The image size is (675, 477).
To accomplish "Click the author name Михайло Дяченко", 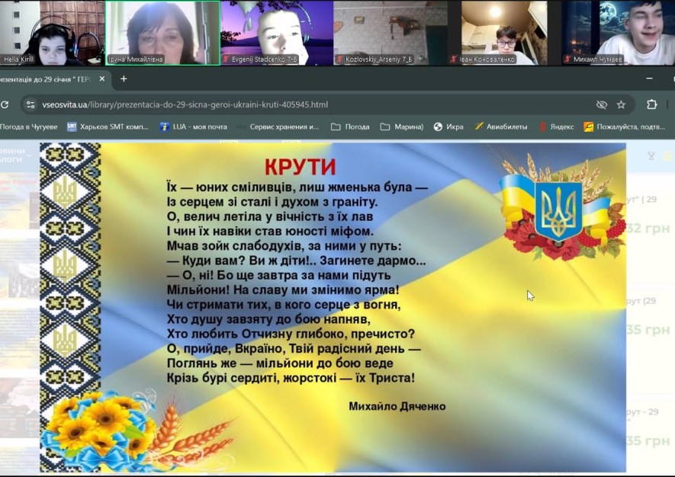I will click(x=397, y=406).
